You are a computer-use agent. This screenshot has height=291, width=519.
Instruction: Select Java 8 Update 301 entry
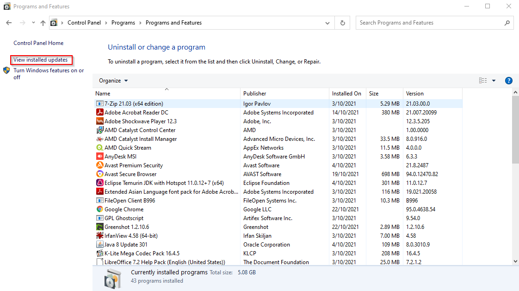click(x=126, y=244)
